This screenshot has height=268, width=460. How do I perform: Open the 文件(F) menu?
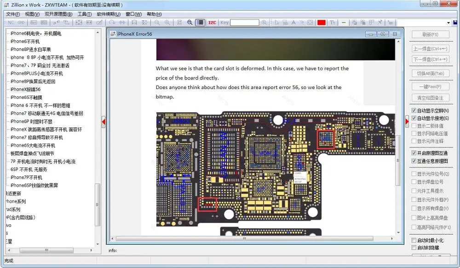(x=13, y=14)
